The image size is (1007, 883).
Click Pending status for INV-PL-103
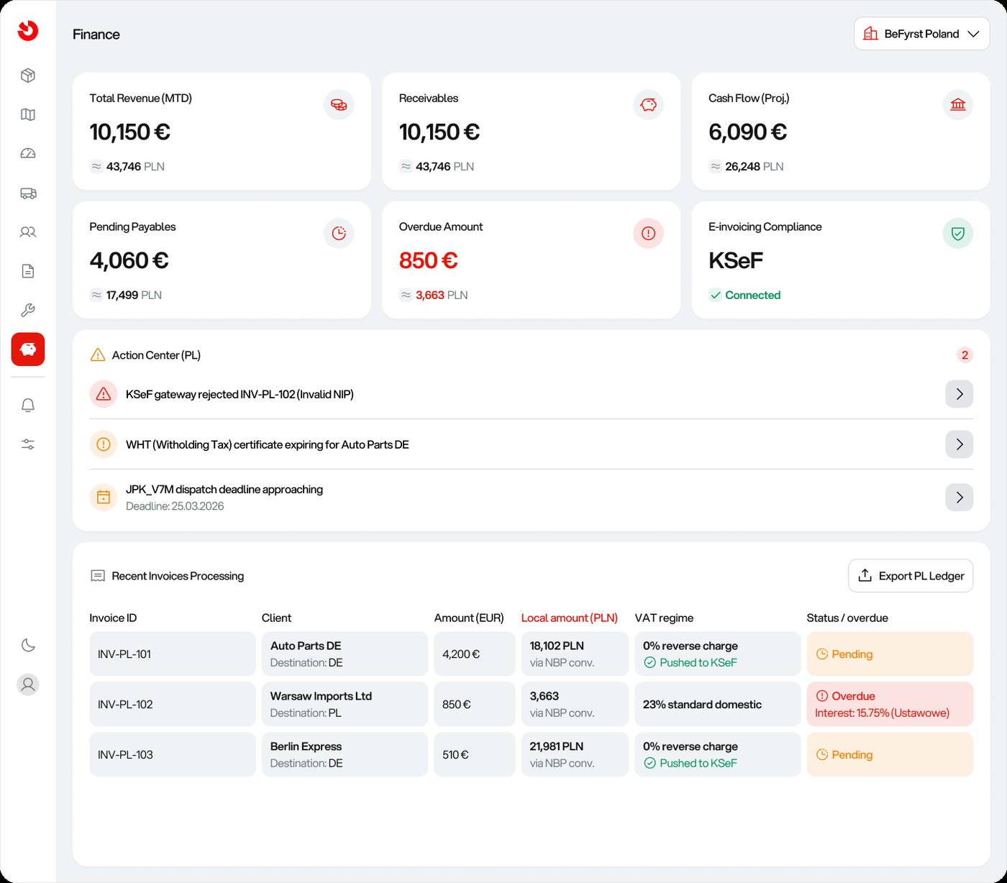coord(890,755)
